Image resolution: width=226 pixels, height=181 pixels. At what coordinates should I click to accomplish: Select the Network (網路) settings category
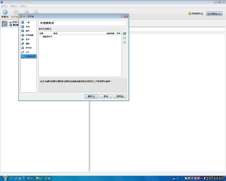pyautogui.click(x=29, y=43)
